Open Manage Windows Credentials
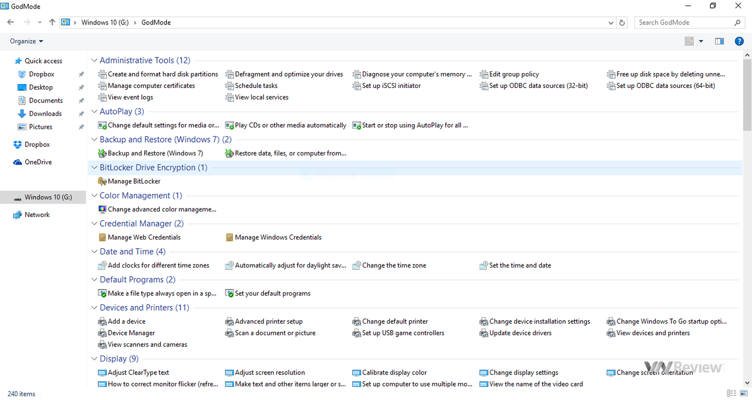The image size is (752, 400). [274, 237]
